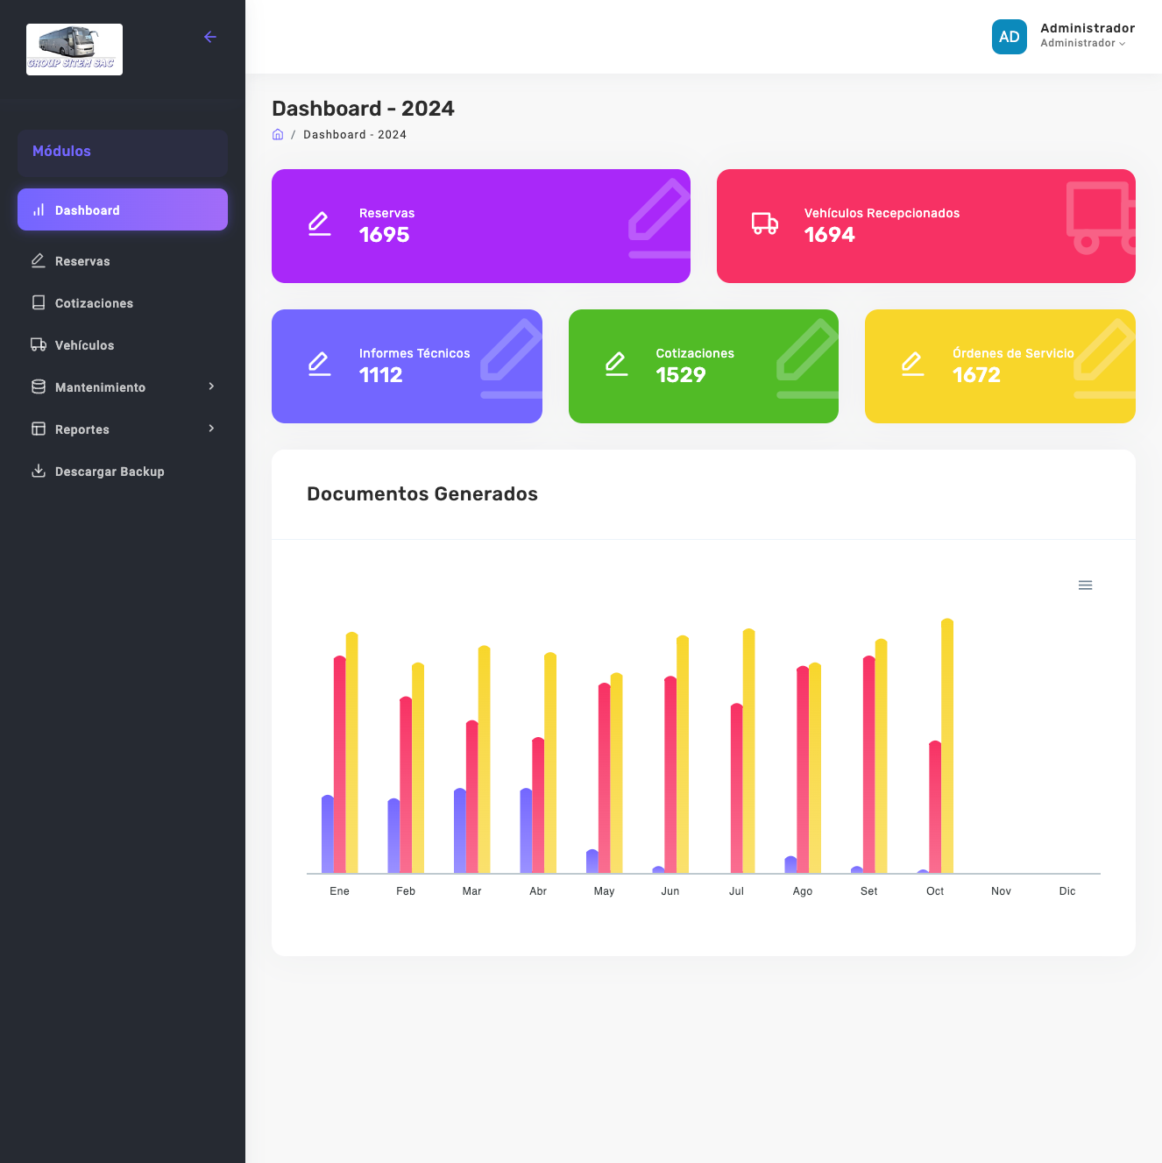The image size is (1162, 1163).
Task: Open the Vehículos Recepcionados 1694 card
Action: (x=926, y=226)
